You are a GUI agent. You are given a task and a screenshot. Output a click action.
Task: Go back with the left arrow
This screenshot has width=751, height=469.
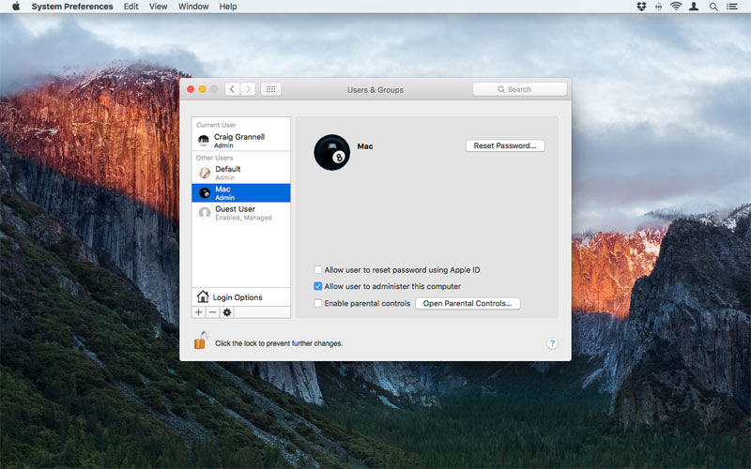(232, 89)
